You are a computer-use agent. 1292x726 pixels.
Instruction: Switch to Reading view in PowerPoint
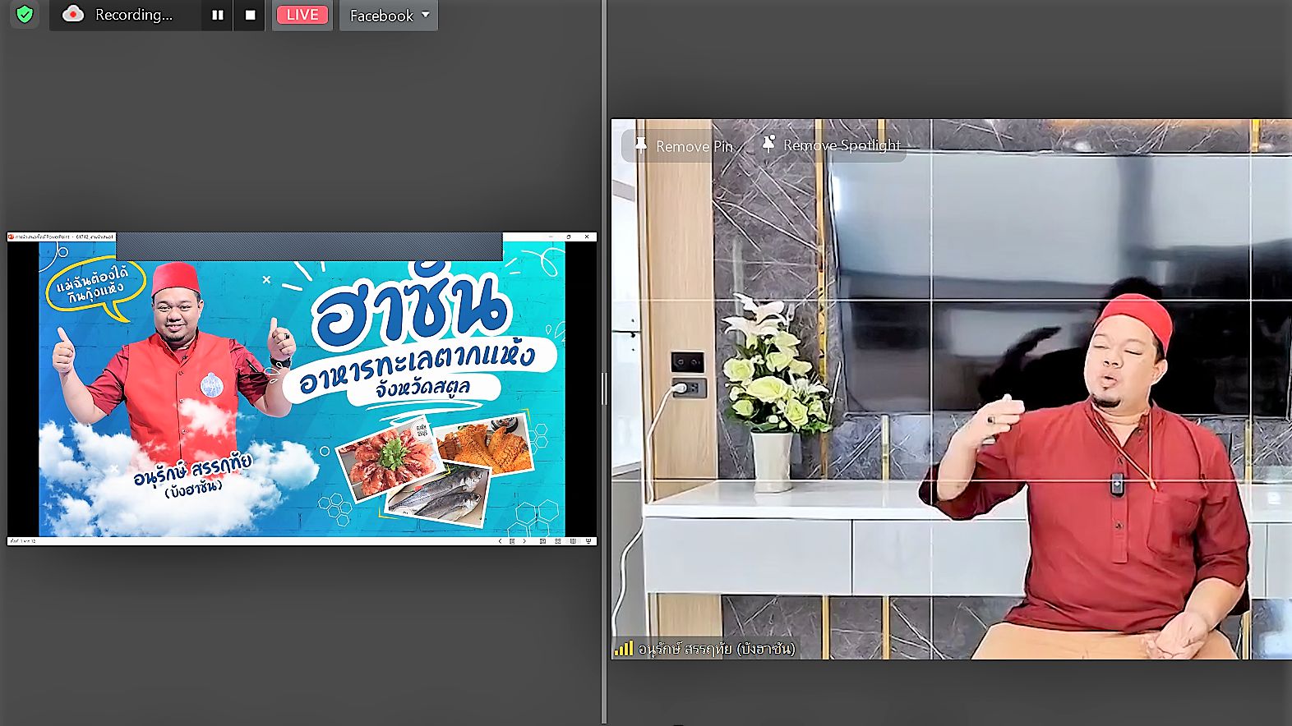[573, 541]
